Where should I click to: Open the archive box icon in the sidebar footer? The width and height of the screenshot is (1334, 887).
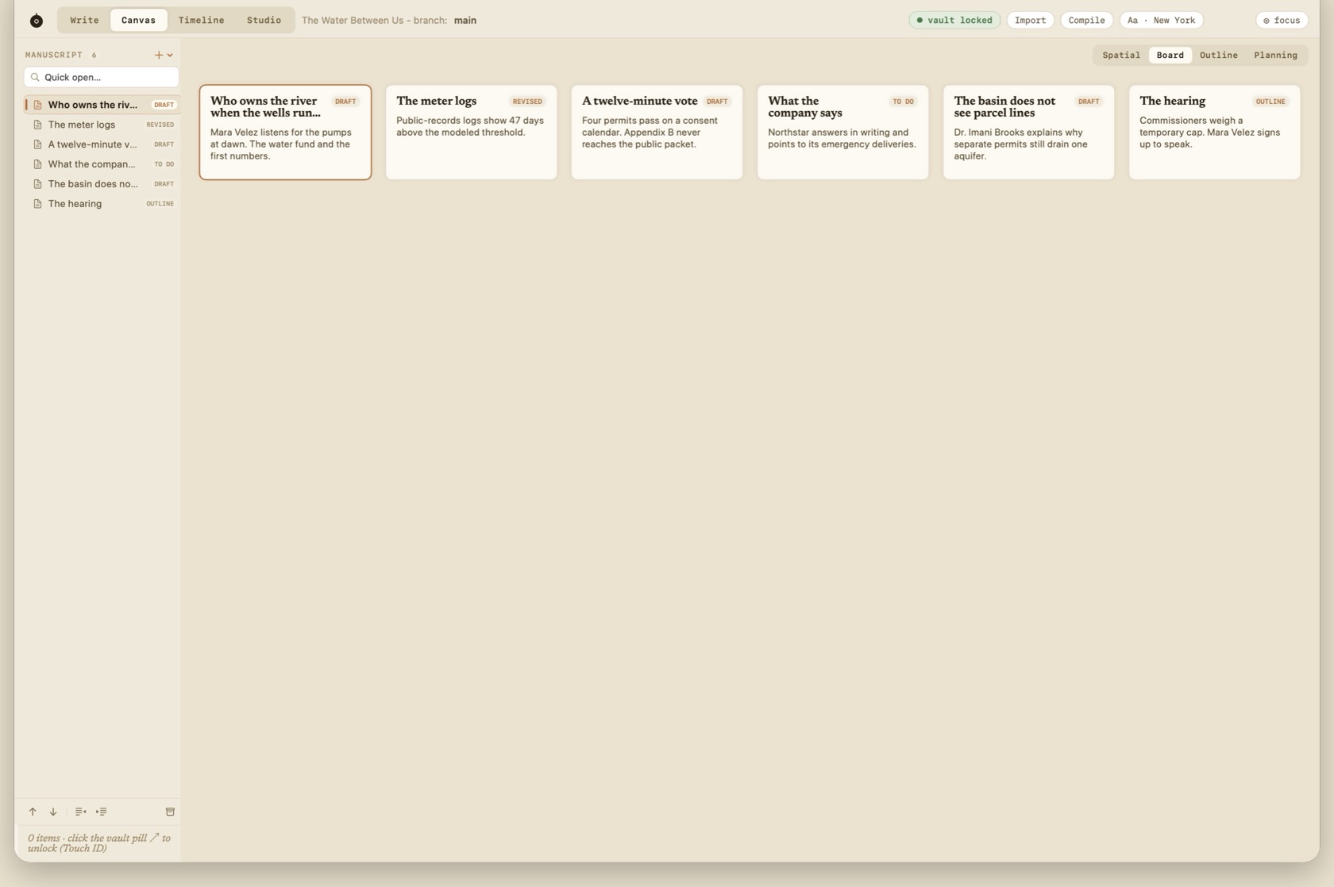[x=170, y=812]
